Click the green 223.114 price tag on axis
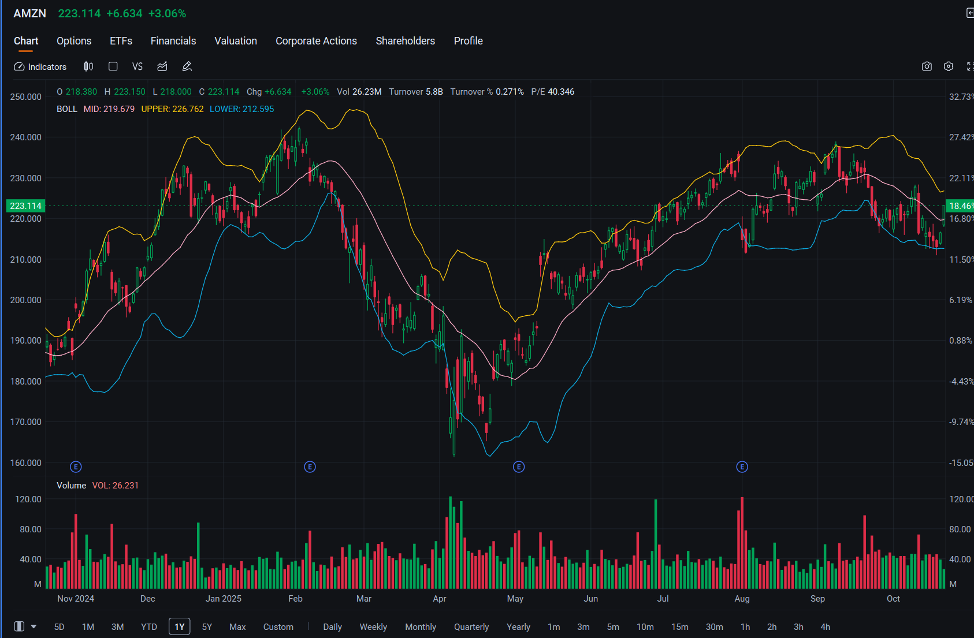 click(x=25, y=206)
